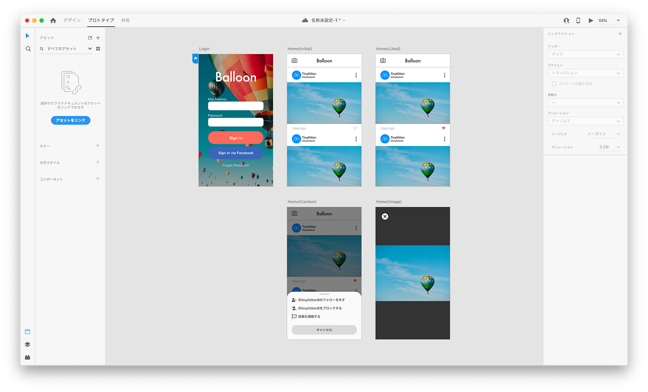Click the すべてのアセット search field
Image resolution: width=648 pixels, height=392 pixels.
coord(65,49)
